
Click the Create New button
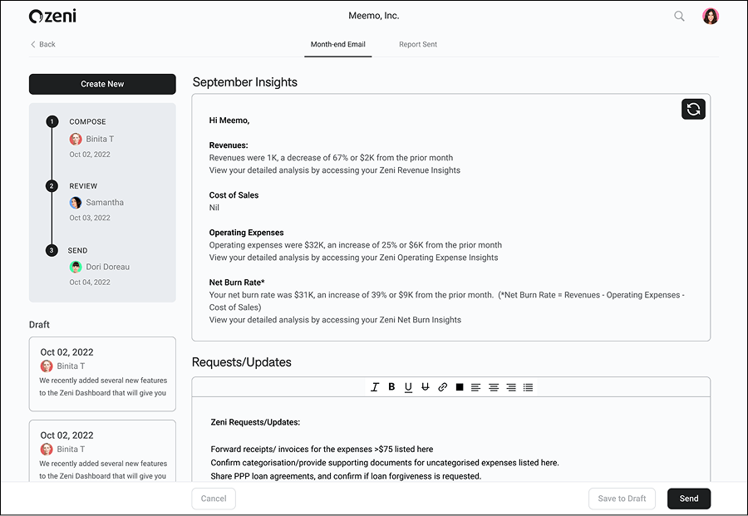click(x=102, y=84)
